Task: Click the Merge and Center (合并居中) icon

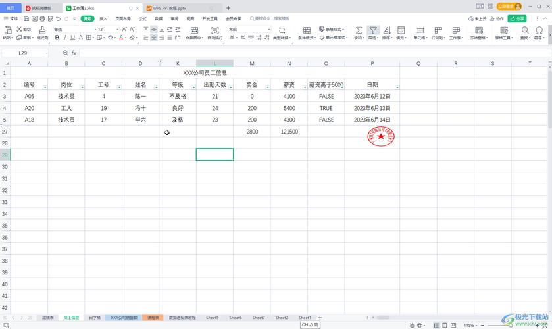Action: [x=193, y=31]
